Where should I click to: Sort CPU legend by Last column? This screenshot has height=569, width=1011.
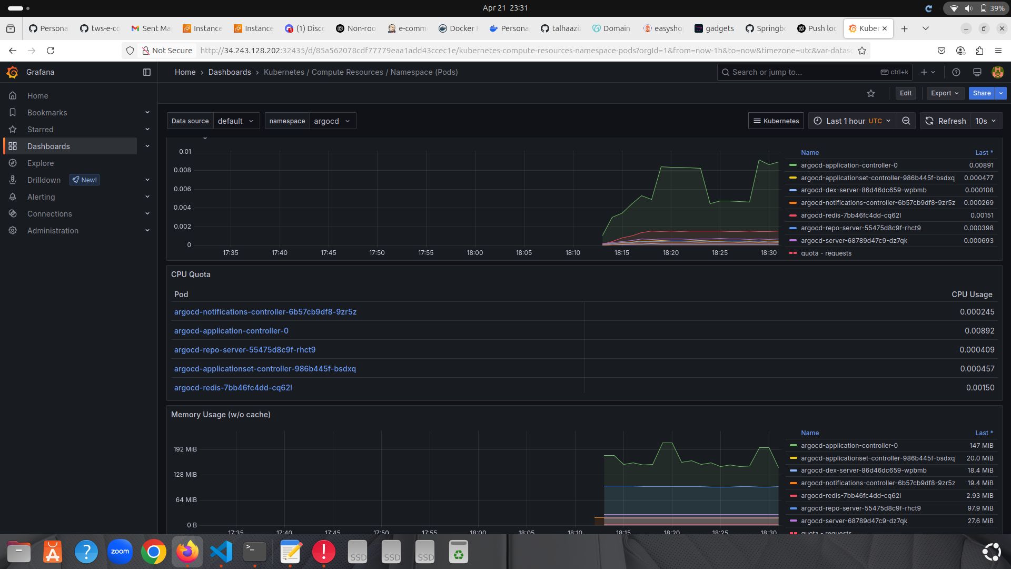[x=984, y=153]
